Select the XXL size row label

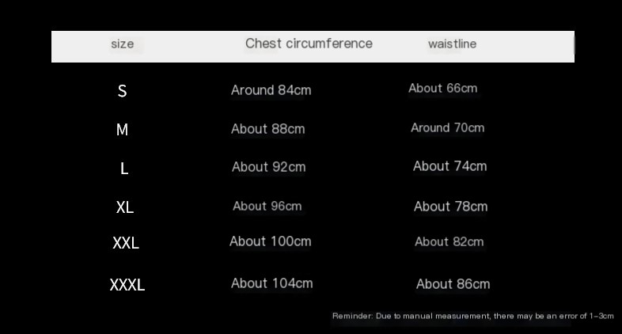(126, 243)
